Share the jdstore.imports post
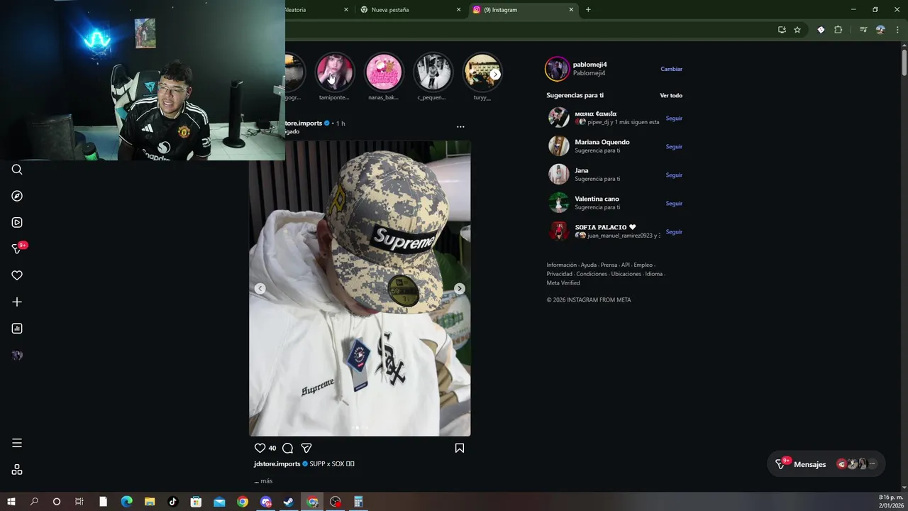This screenshot has width=908, height=511. (306, 448)
